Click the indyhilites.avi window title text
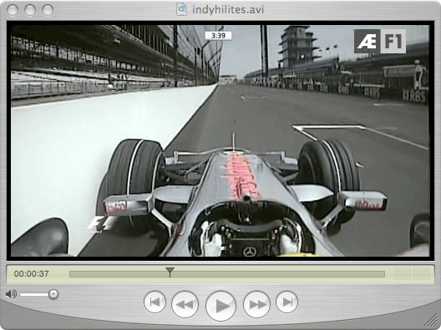This screenshot has height=330, width=441. point(228,9)
